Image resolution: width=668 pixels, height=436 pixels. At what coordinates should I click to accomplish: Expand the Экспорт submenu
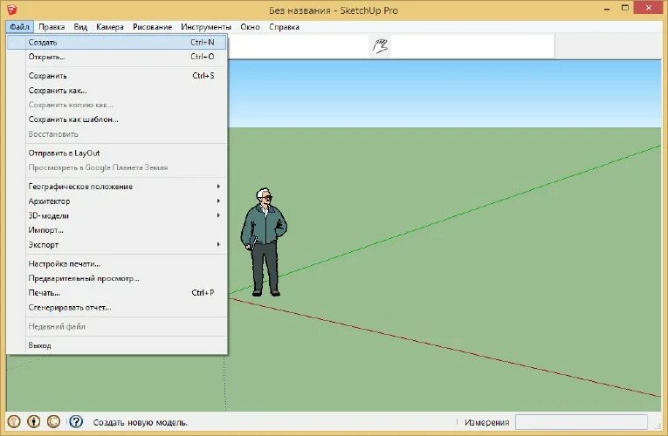pyautogui.click(x=117, y=244)
